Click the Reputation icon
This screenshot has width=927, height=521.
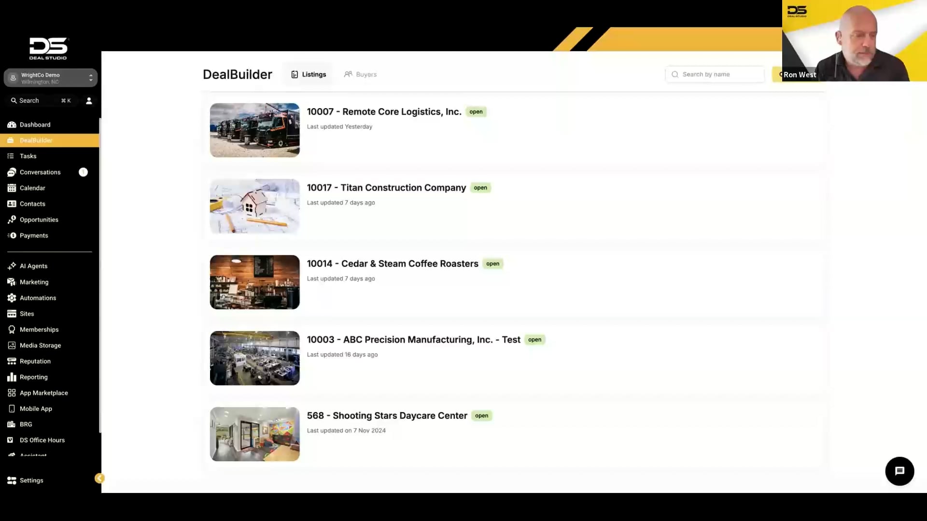pyautogui.click(x=12, y=361)
